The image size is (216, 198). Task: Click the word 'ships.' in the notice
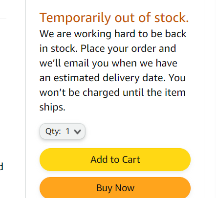52,107
